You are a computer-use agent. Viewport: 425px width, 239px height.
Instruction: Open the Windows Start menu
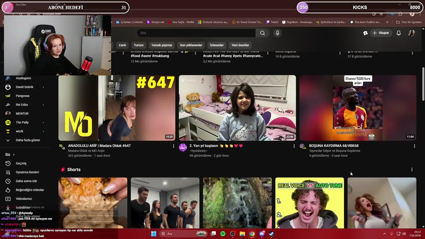[154, 234]
